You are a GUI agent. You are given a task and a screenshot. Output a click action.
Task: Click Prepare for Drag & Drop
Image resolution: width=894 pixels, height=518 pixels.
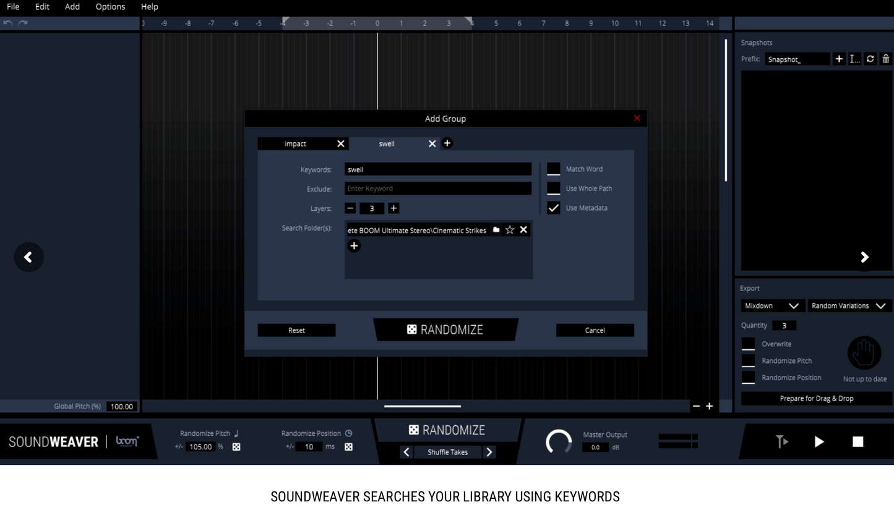[815, 398]
